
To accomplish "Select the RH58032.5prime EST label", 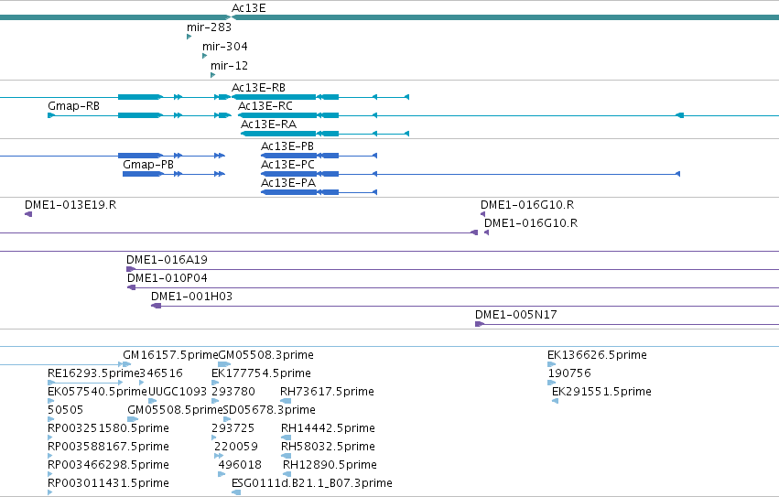I will [x=328, y=447].
